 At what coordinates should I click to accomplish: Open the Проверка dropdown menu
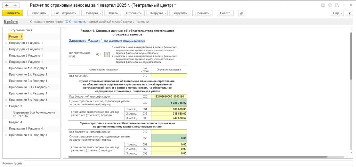point(92,13)
